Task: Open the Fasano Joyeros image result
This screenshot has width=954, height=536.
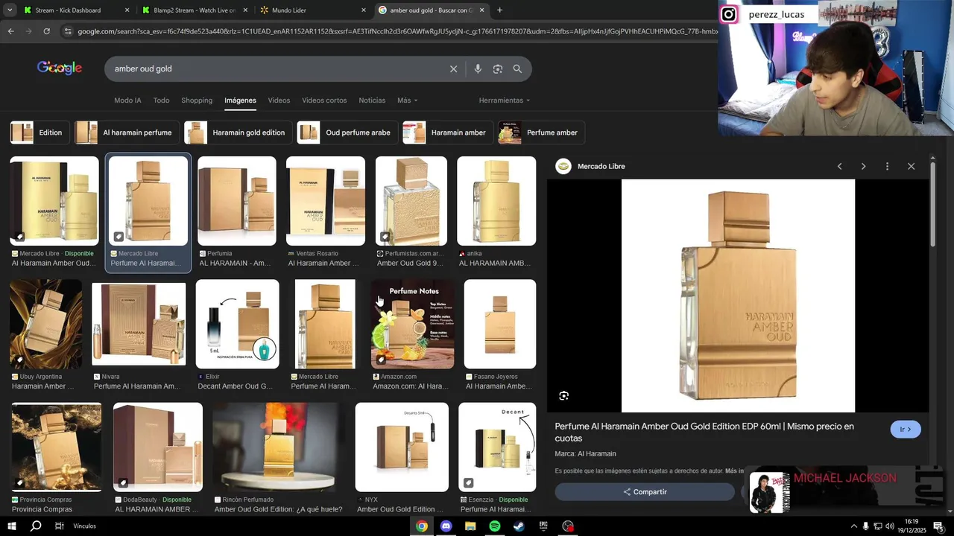Action: coord(500,324)
